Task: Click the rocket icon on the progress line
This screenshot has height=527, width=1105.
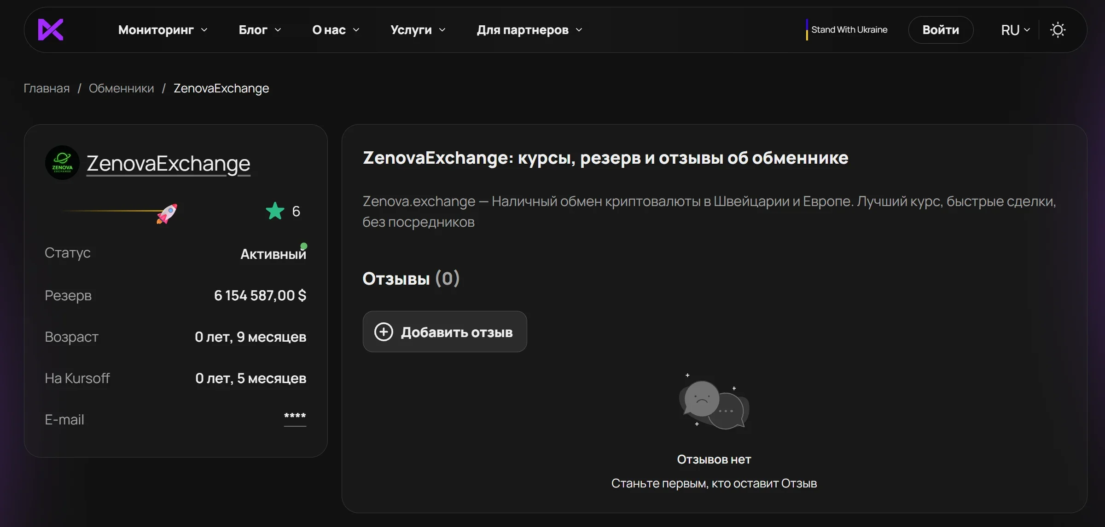Action: (167, 214)
